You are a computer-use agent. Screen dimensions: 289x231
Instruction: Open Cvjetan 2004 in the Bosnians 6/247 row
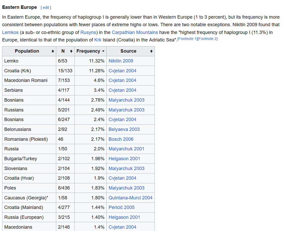coord(122,120)
